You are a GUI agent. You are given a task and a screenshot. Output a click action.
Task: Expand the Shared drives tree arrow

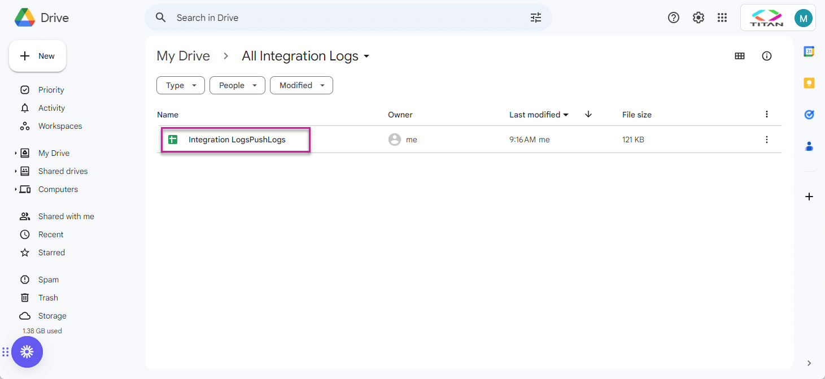16,171
